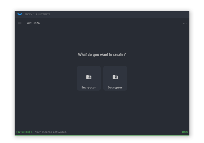This screenshot has width=204, height=143.
Task: Click the 'Your license activated.' status message
Action: 51,132
